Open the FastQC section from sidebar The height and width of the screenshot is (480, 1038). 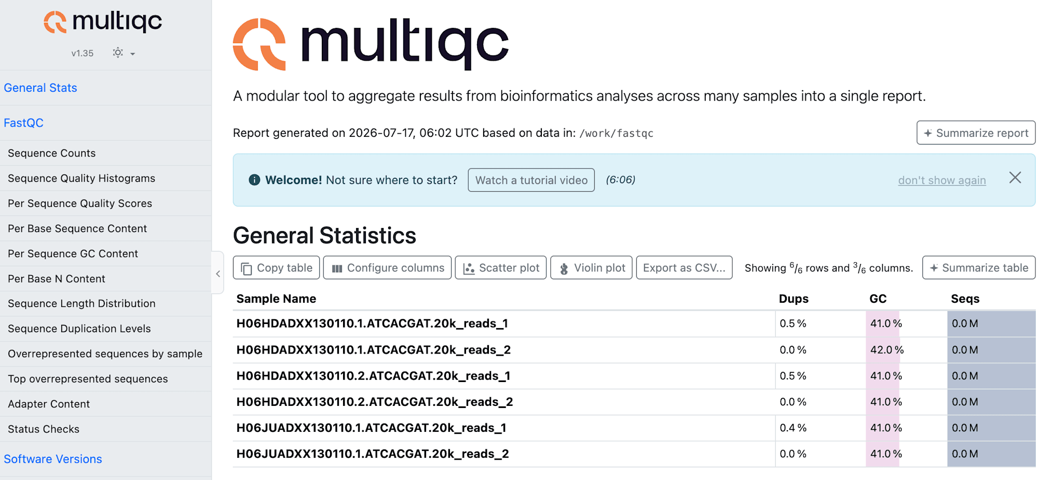pos(24,123)
